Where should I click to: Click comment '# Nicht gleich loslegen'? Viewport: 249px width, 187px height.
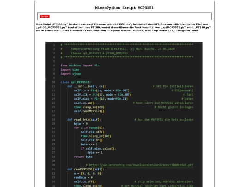point(174,107)
